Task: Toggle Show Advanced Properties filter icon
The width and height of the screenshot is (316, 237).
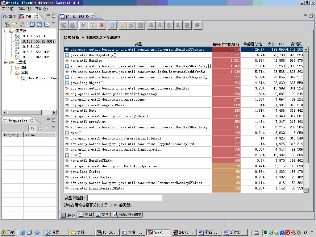Action: [x=39, y=128]
